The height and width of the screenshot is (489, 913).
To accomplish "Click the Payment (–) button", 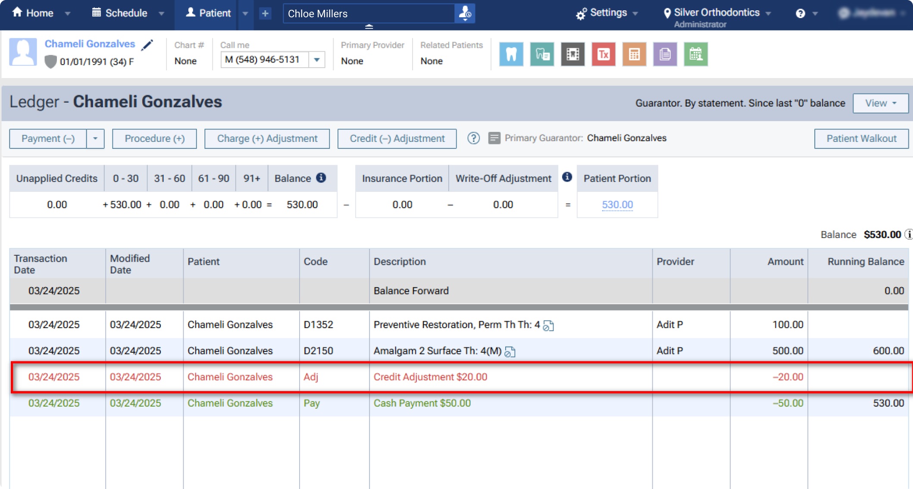I will (x=48, y=138).
